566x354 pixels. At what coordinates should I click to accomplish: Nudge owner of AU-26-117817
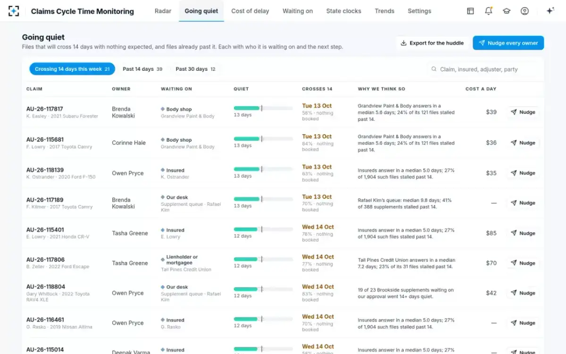523,112
